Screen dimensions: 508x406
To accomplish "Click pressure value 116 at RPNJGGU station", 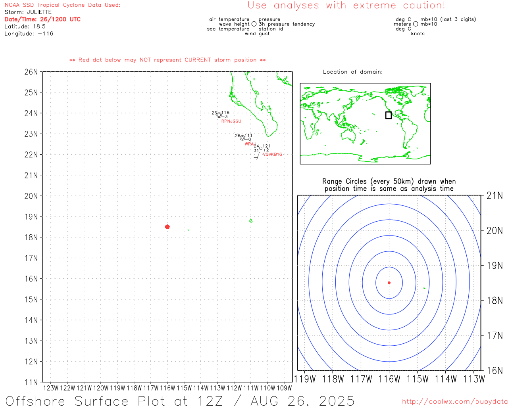I will click(225, 113).
